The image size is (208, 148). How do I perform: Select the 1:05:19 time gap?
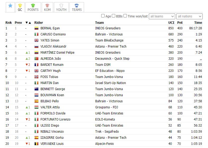pos(196,144)
